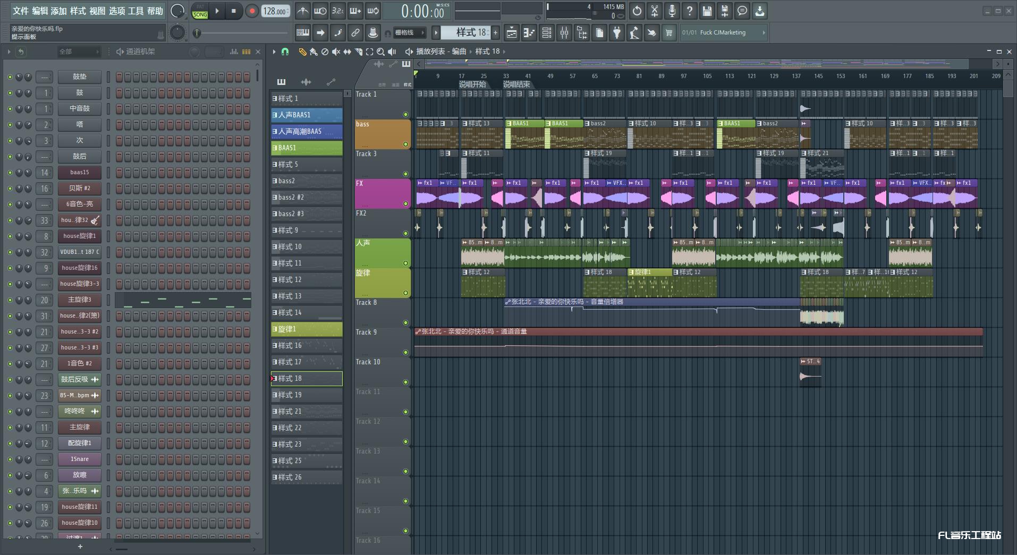Screen dimensions: 1017x555
Task: Select the 主旋律3 channel button
Action: pyautogui.click(x=80, y=300)
